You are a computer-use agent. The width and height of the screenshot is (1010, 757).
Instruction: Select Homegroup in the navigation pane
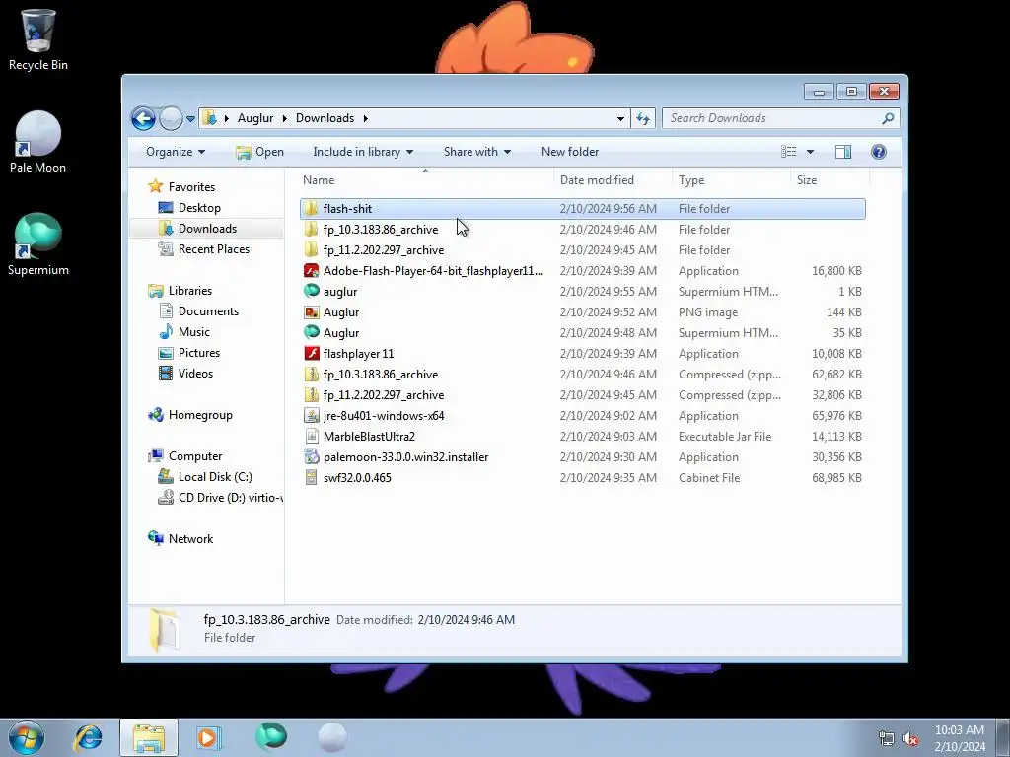tap(200, 415)
